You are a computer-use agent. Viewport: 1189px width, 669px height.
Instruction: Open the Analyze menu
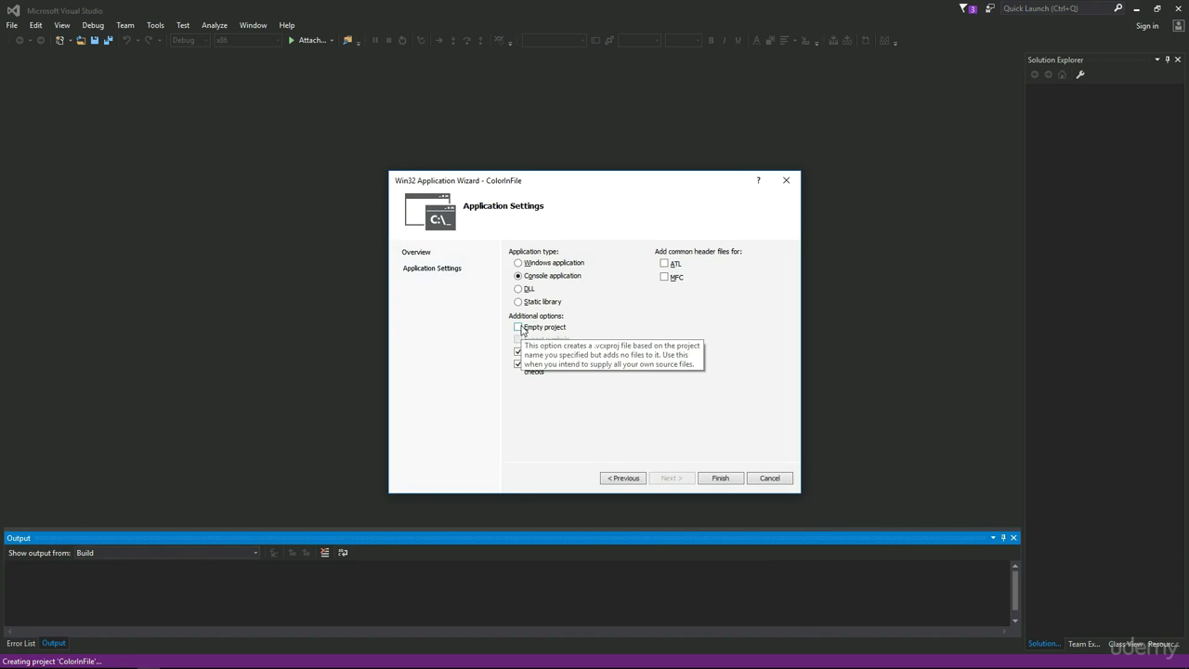(x=215, y=25)
